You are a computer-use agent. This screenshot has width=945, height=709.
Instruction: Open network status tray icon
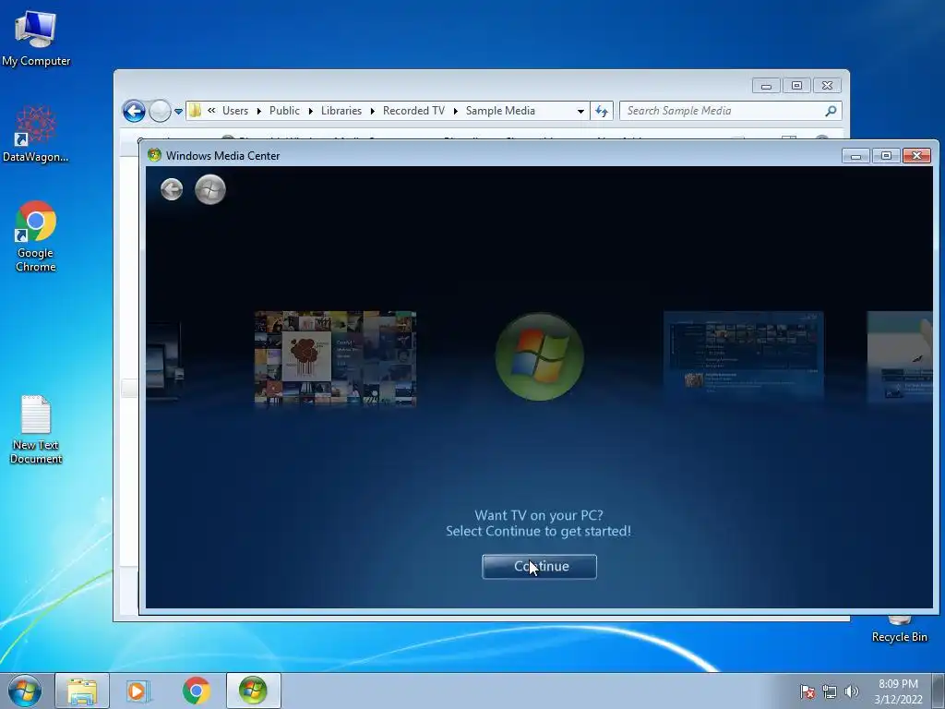(x=830, y=691)
